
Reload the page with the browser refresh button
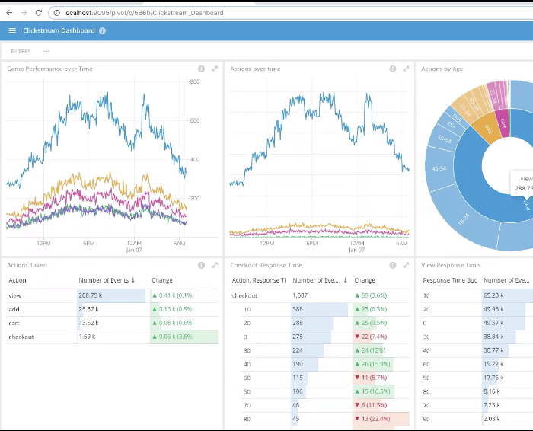tap(39, 13)
